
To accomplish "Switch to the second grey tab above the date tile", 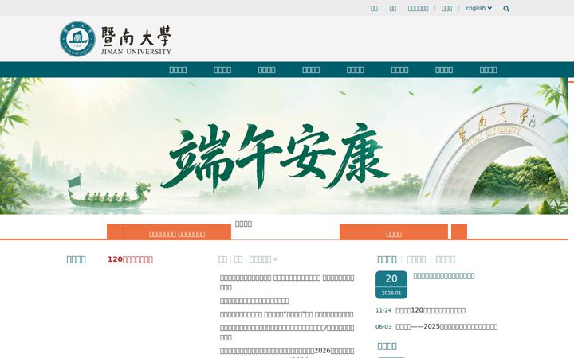I will 416,259.
